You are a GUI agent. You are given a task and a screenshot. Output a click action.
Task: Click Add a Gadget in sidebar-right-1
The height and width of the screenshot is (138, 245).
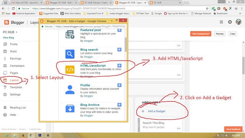click(157, 111)
